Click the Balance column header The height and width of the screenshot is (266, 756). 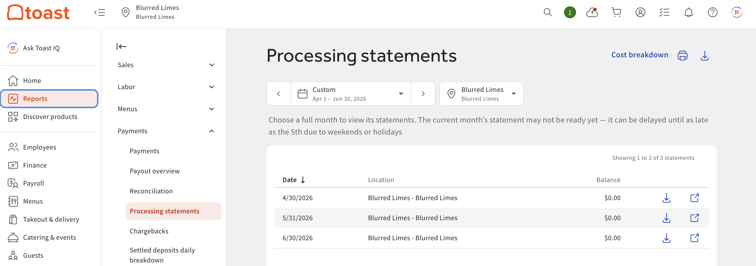608,180
